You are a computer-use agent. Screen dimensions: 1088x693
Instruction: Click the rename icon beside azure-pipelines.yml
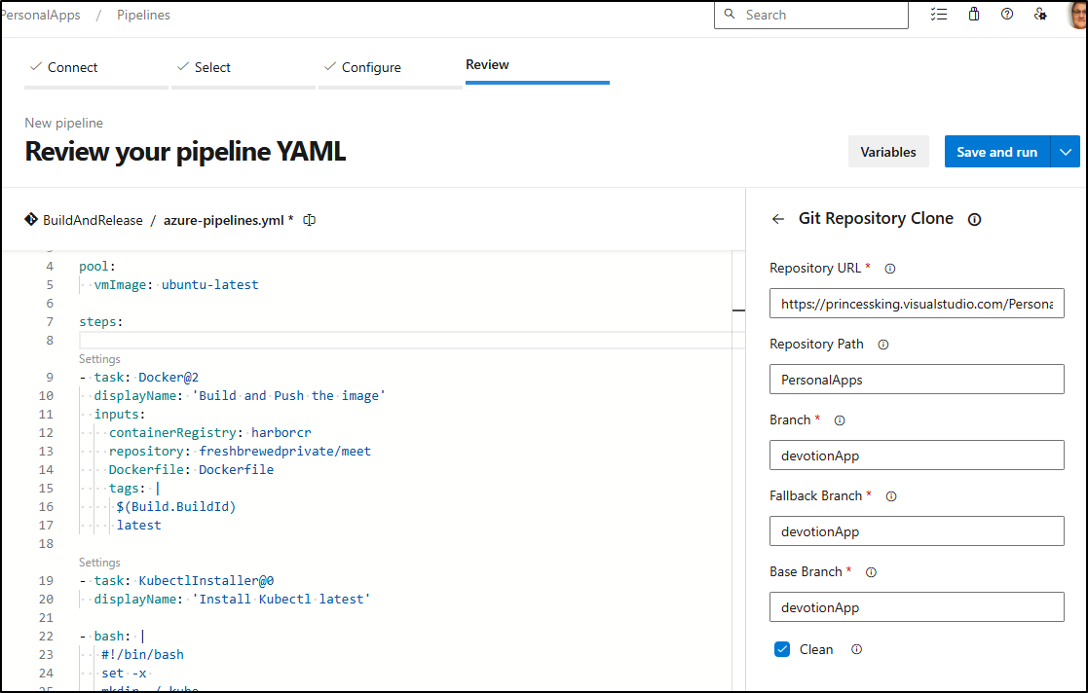[310, 220]
